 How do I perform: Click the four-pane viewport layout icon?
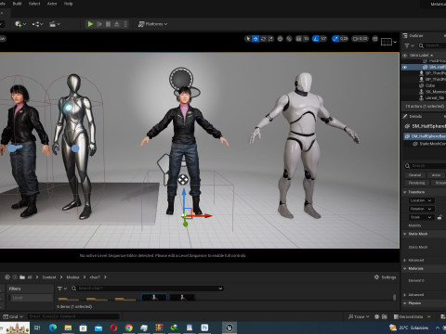(375, 39)
